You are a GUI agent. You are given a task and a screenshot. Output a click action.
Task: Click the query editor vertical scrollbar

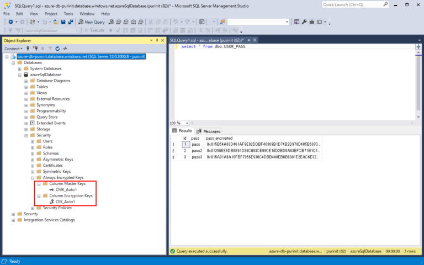point(418,84)
